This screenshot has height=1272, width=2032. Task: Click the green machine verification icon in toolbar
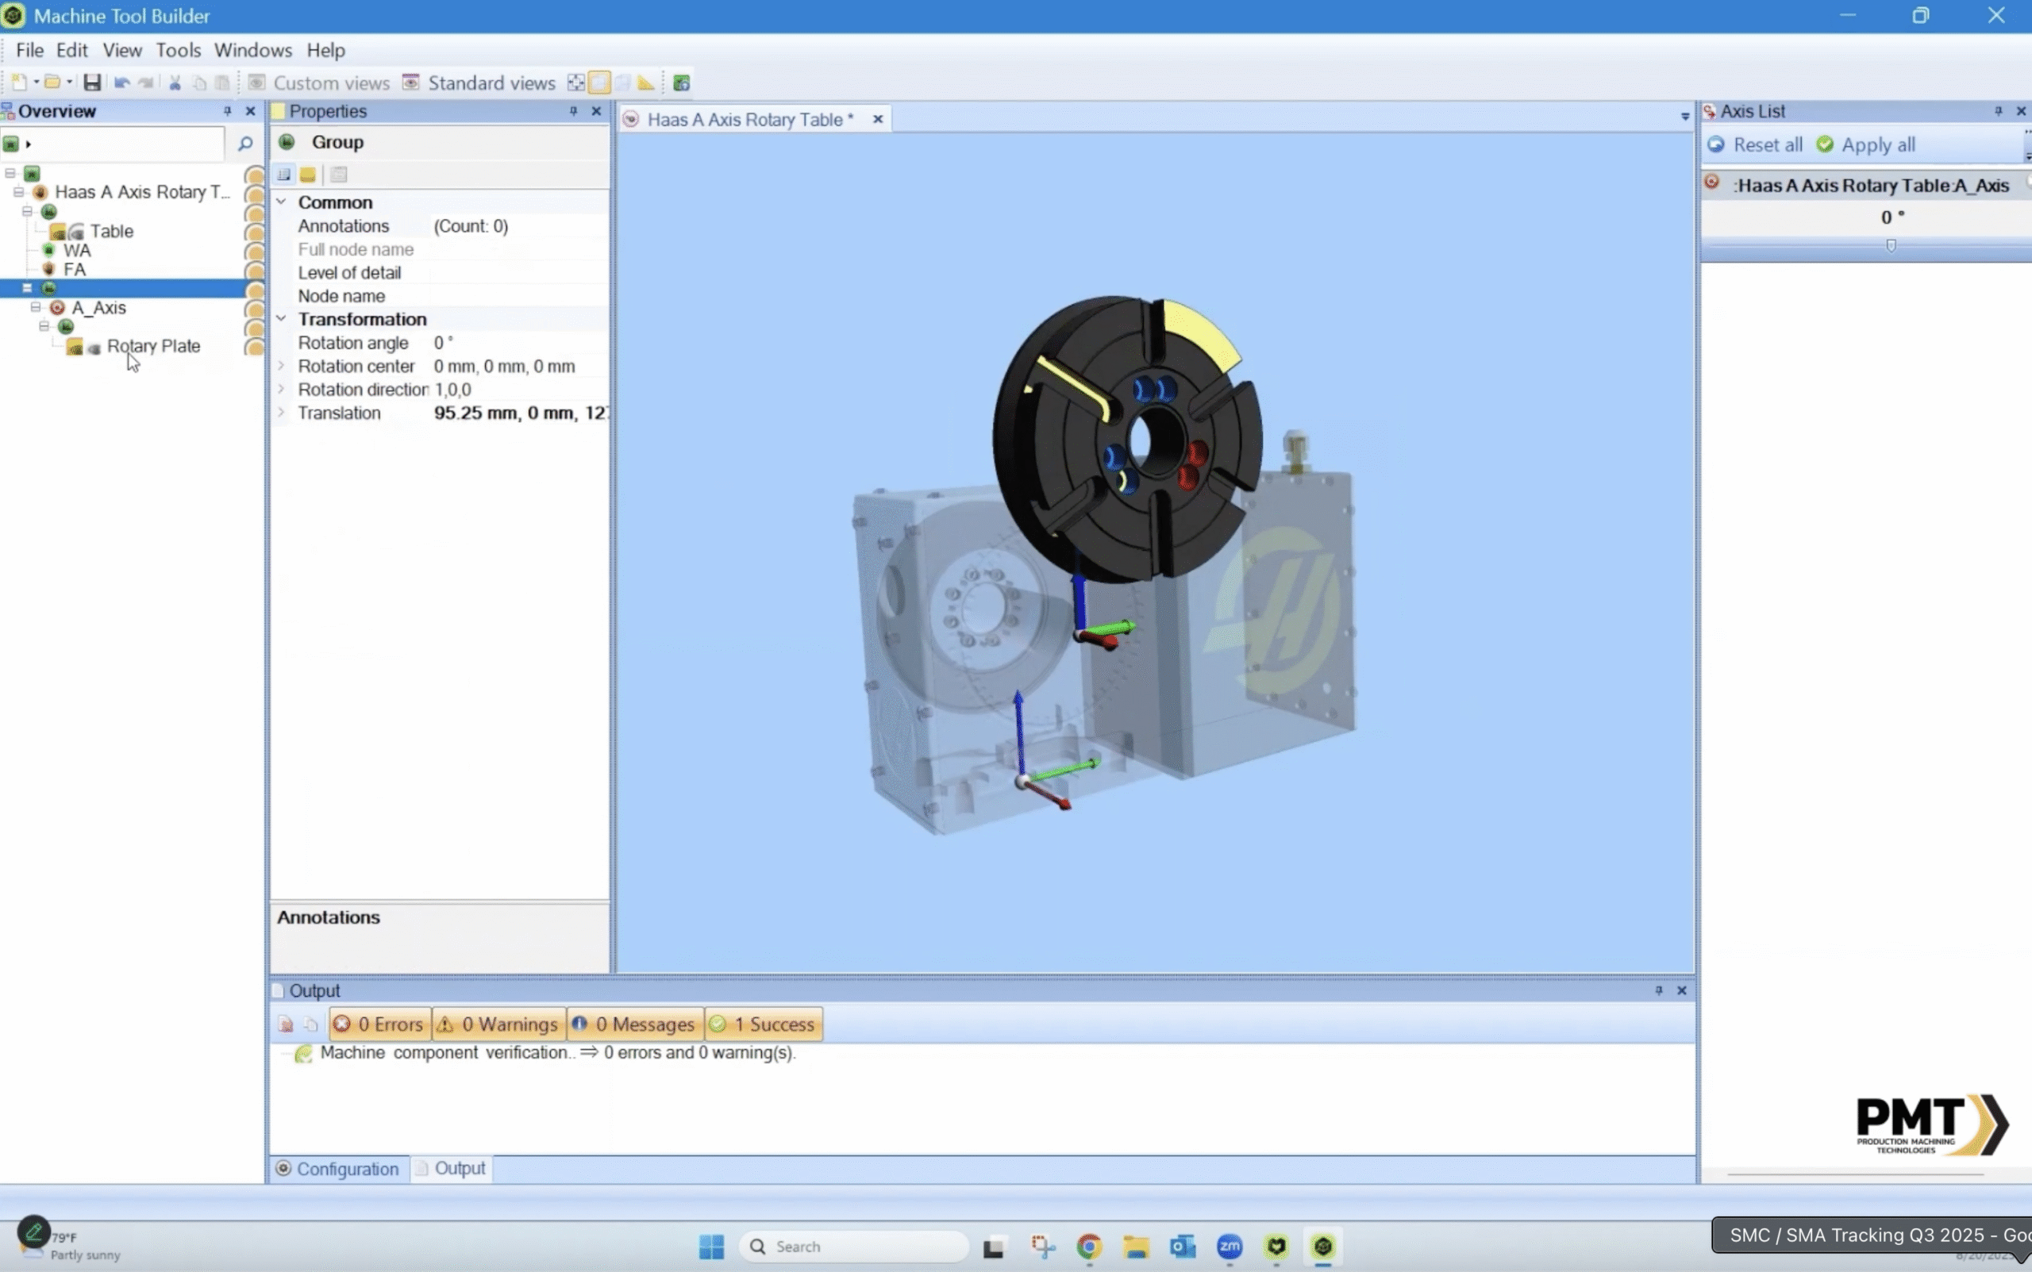[682, 83]
